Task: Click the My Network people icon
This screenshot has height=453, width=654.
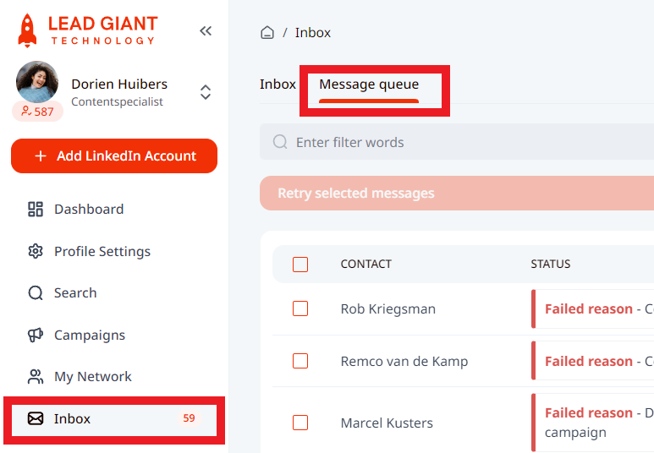Action: tap(36, 377)
